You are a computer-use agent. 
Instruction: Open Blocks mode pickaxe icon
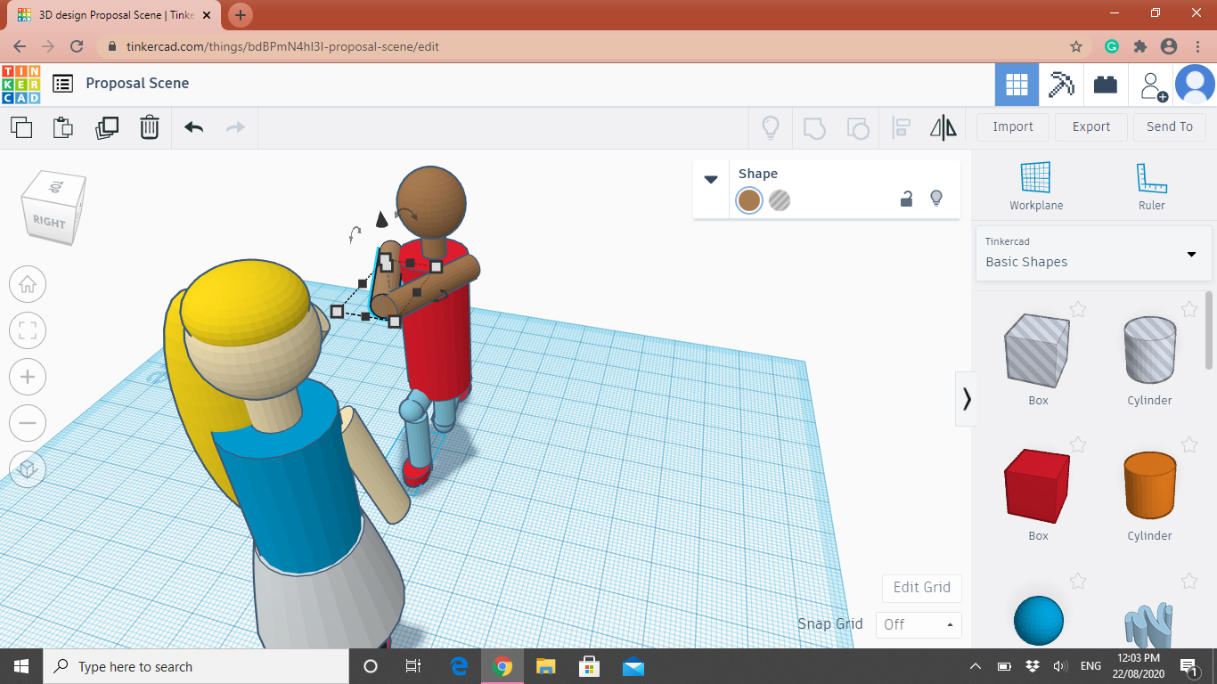1061,85
